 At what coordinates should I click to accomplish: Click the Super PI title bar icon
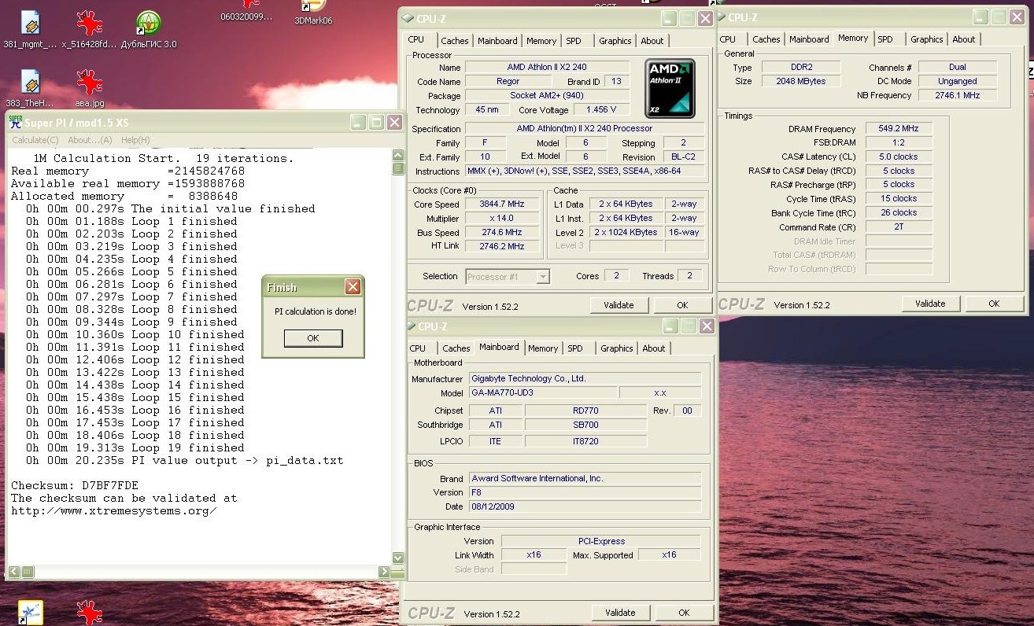pos(16,123)
